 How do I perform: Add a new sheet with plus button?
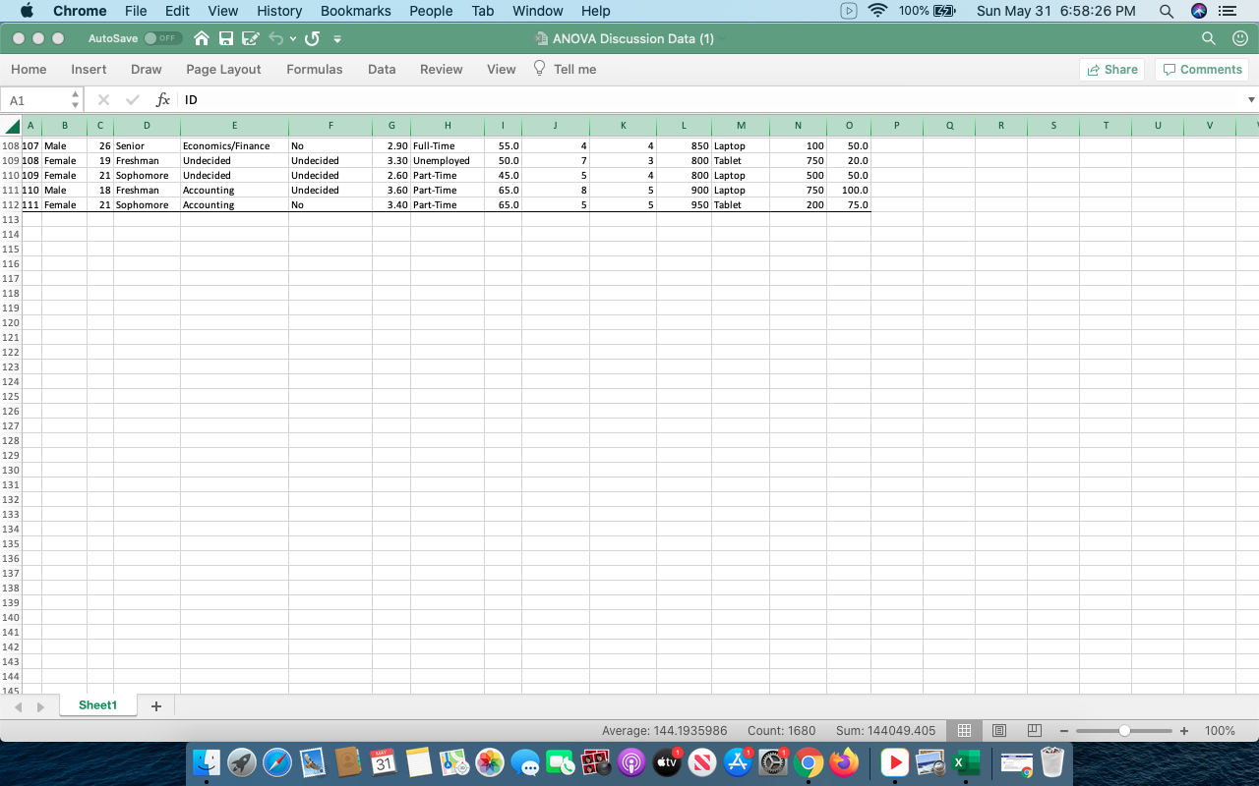point(155,706)
